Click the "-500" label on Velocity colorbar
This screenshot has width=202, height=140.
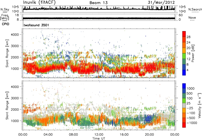[x=191, y=118]
